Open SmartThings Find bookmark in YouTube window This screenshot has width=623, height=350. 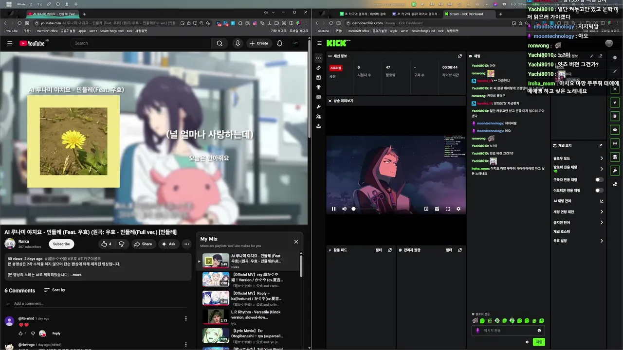click(x=112, y=31)
